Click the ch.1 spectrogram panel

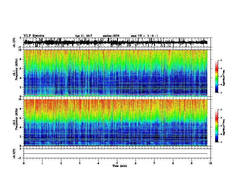pyautogui.click(x=115, y=73)
